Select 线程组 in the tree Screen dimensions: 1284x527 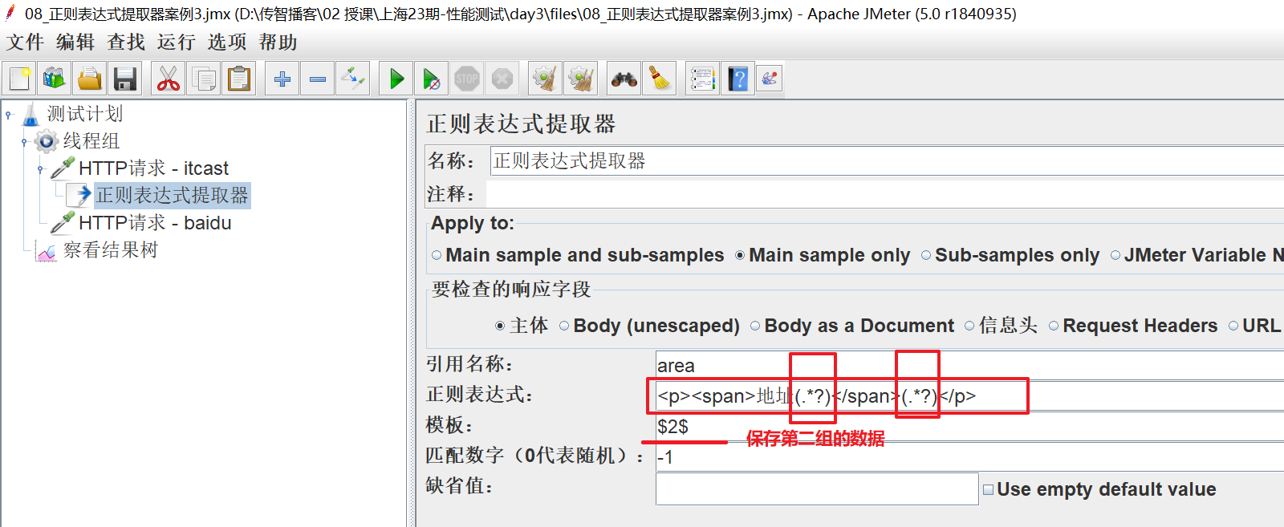91,141
